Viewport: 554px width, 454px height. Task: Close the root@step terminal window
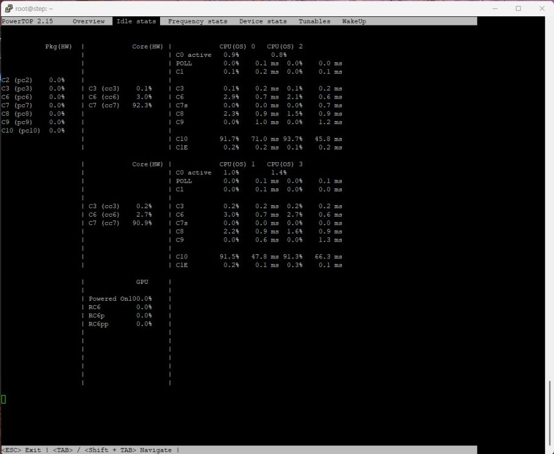542,8
